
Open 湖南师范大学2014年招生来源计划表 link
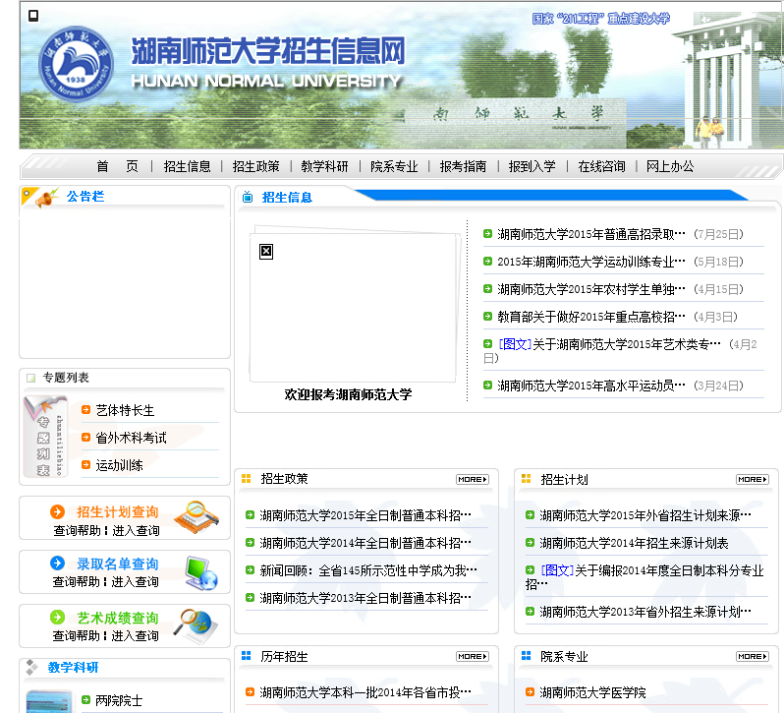(x=634, y=543)
